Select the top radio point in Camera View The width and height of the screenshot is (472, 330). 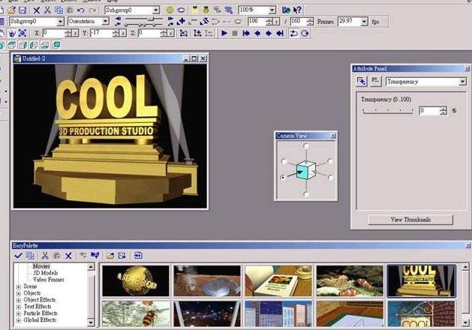pos(306,146)
